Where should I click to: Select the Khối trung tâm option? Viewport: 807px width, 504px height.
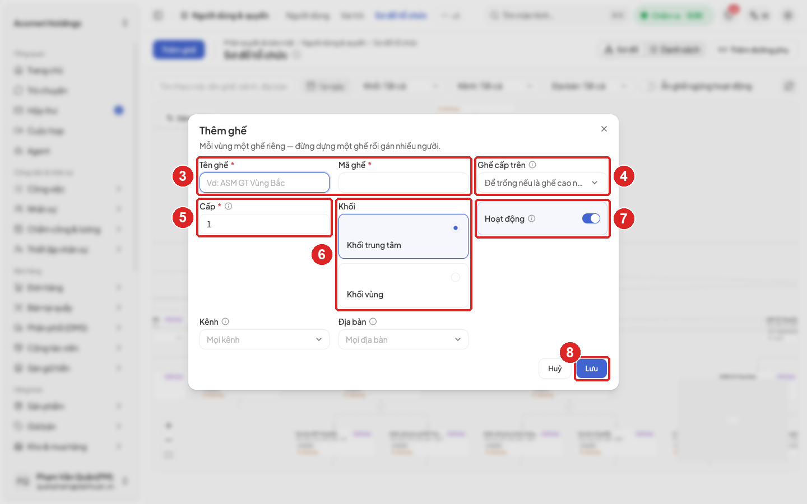pyautogui.click(x=403, y=236)
